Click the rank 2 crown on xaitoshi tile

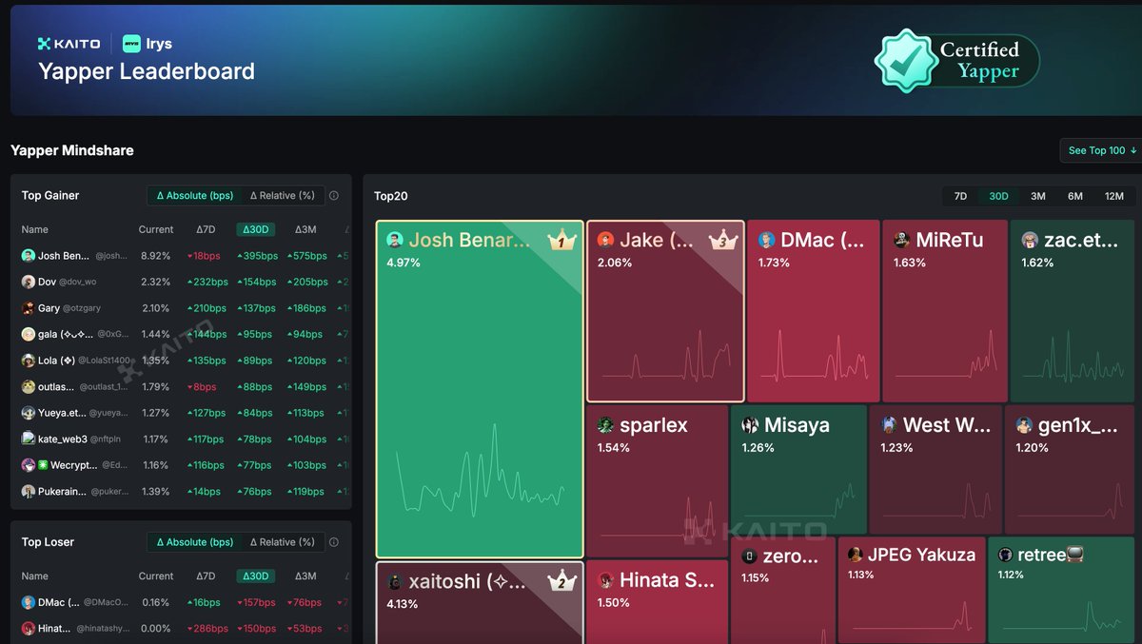pos(562,580)
